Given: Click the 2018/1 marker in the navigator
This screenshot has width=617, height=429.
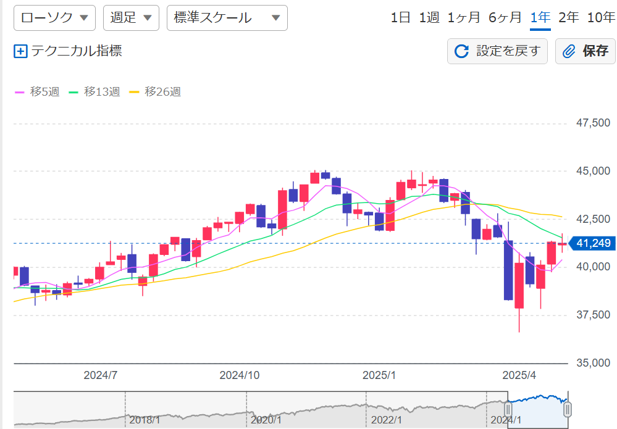Looking at the screenshot, I should [x=145, y=420].
